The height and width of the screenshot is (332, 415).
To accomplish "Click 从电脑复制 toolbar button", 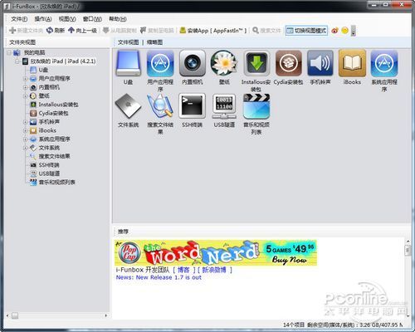I will point(120,31).
